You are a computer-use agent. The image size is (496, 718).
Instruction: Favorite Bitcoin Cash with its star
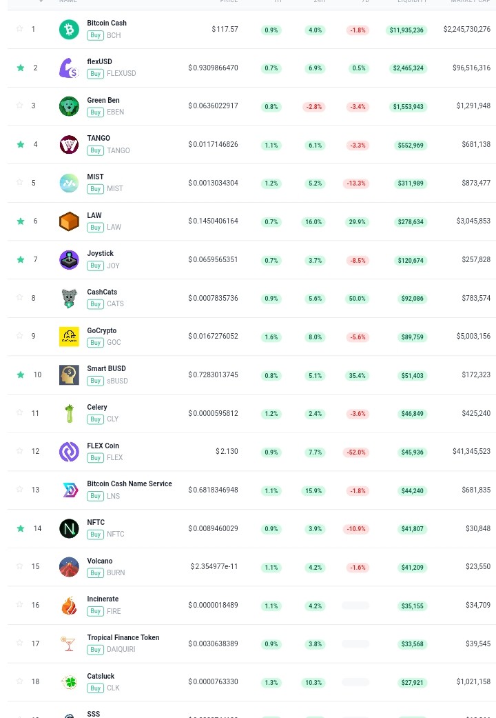[20, 29]
